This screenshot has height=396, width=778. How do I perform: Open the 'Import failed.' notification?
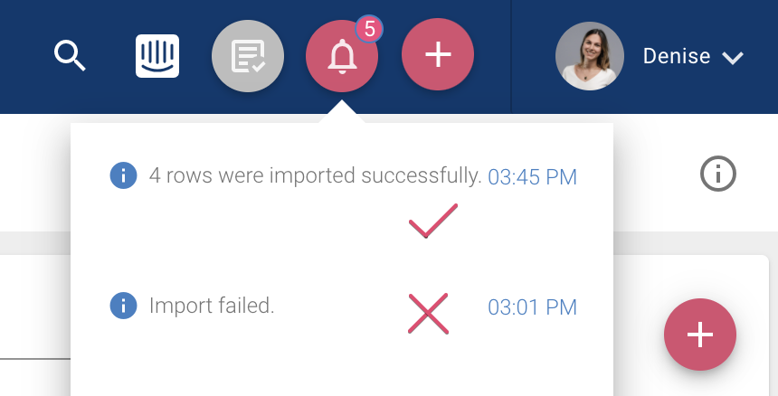coord(212,306)
